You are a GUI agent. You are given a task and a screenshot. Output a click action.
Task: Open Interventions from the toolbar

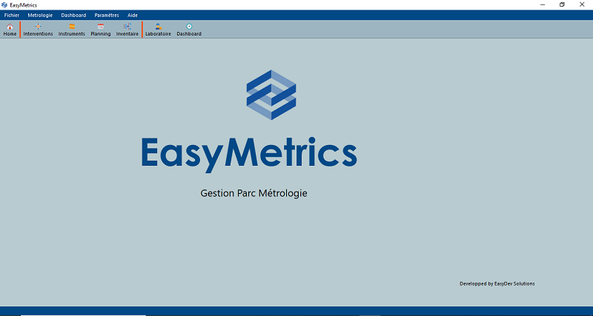coord(38,30)
